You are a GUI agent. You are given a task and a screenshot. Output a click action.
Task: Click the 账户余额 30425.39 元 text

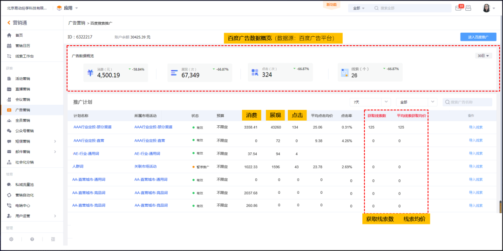(x=132, y=37)
